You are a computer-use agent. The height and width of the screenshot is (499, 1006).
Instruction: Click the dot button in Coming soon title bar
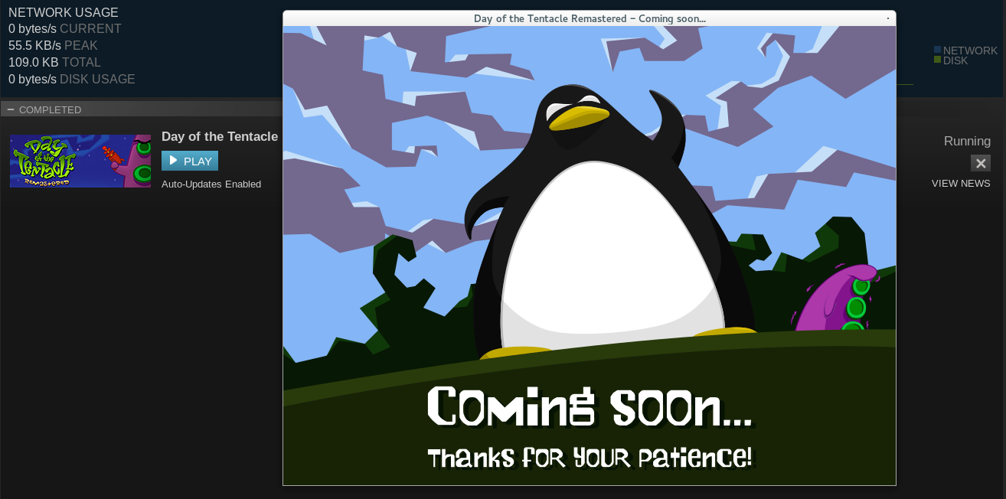coord(888,18)
